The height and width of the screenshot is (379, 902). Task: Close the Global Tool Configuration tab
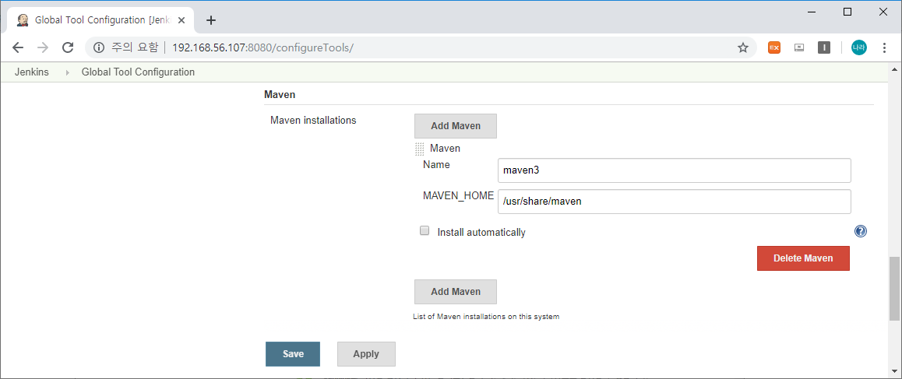coord(181,20)
